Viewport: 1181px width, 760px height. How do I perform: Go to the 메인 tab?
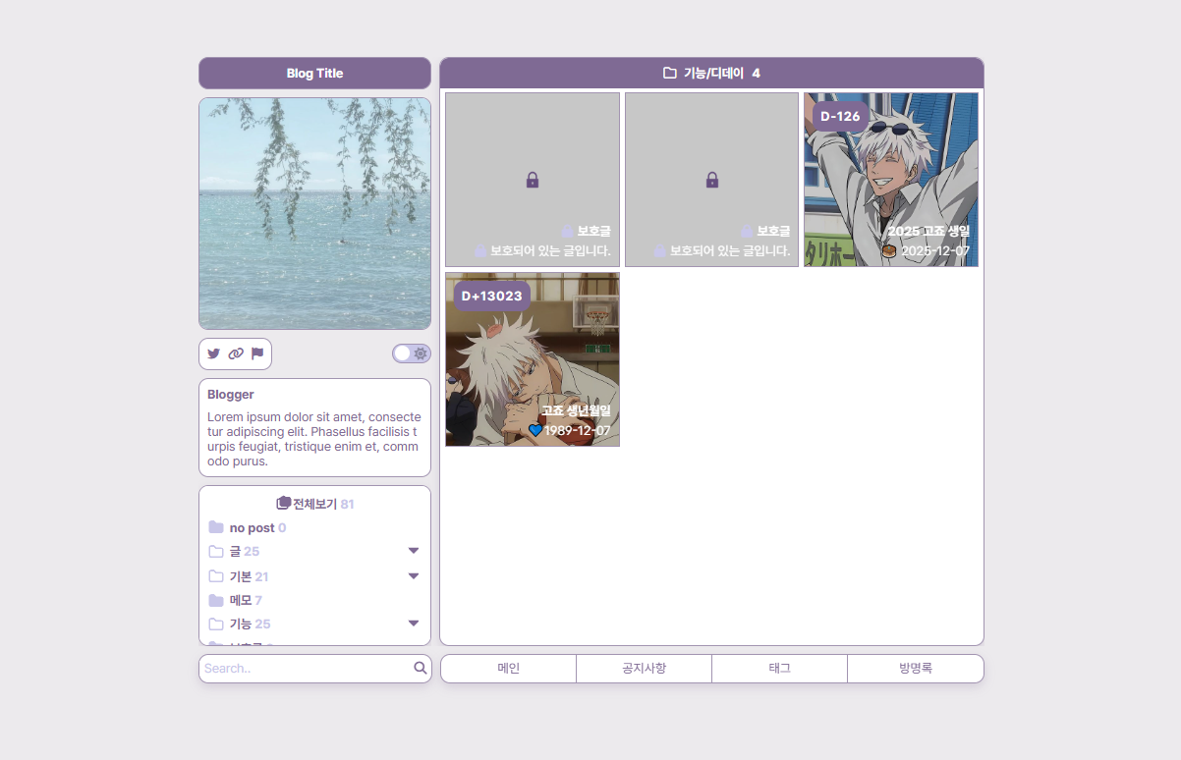(x=509, y=669)
